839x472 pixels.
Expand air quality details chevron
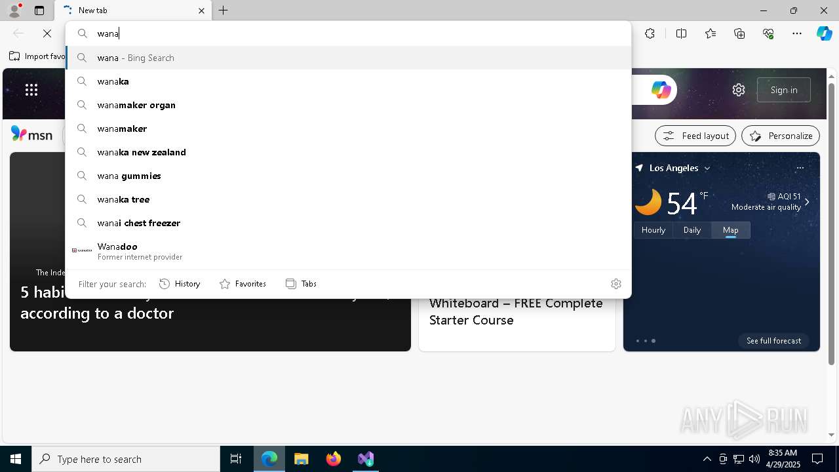(x=807, y=202)
